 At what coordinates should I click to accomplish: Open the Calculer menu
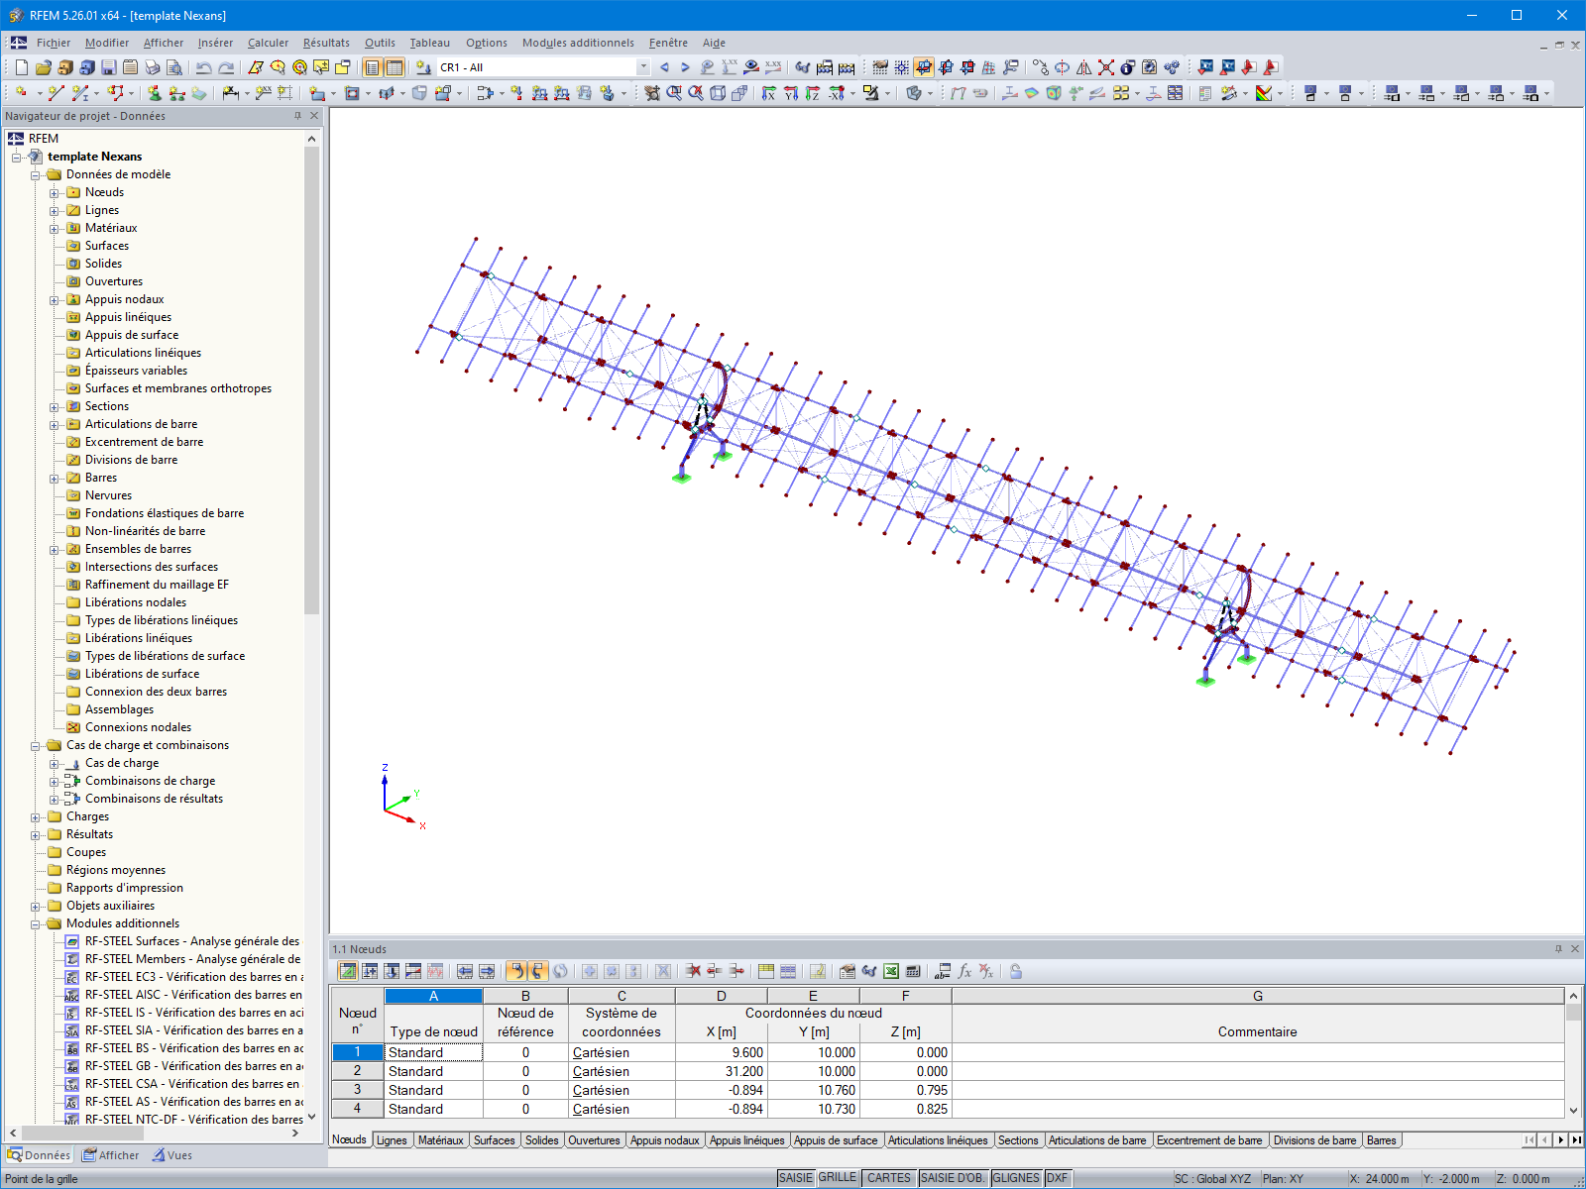(268, 43)
